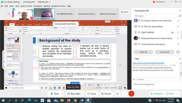Toggle the Participants panel button
Viewport: 182px width, 103px height.
click(157, 94)
